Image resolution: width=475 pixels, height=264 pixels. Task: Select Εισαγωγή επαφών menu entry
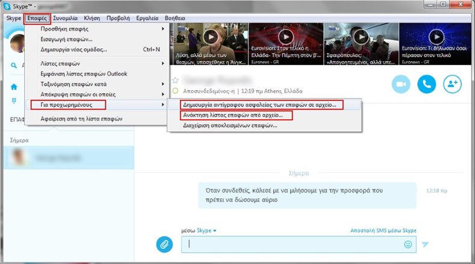click(x=97, y=39)
